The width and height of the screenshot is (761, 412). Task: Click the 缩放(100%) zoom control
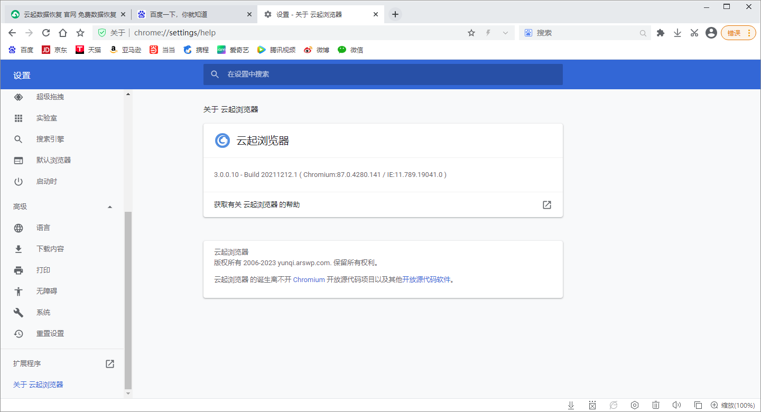pyautogui.click(x=733, y=405)
